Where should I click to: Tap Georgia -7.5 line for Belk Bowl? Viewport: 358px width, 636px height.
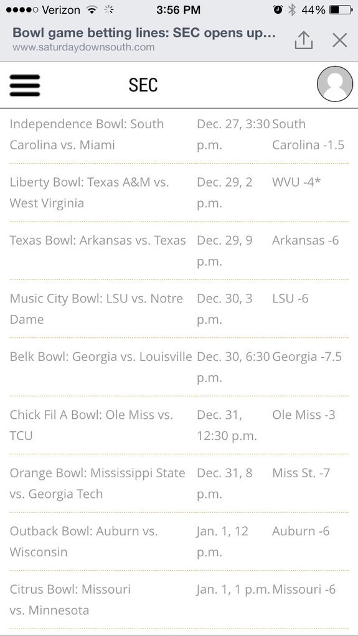coord(307,357)
